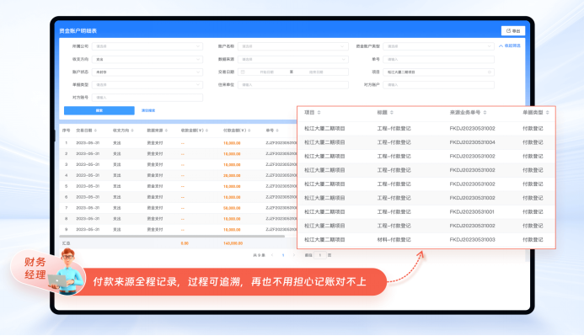Click the horizontal table scrollbar
The height and width of the screenshot is (336, 584).
click(172, 237)
